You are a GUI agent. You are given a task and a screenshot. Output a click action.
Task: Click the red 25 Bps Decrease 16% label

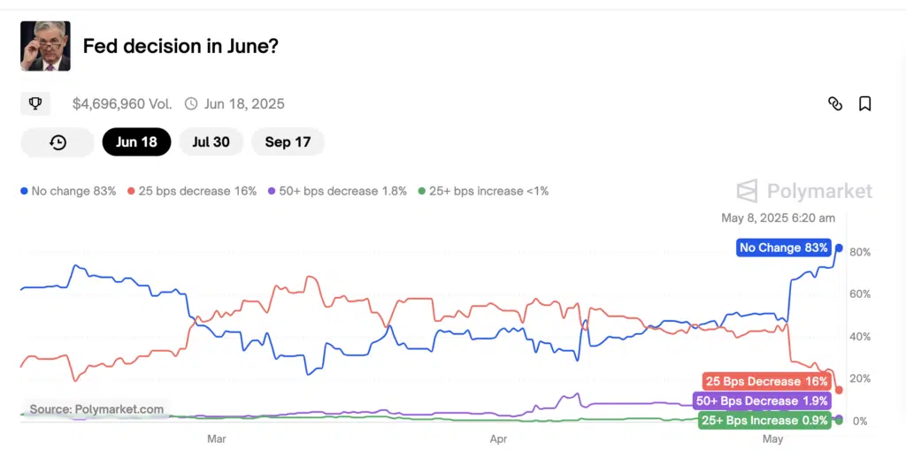(766, 382)
